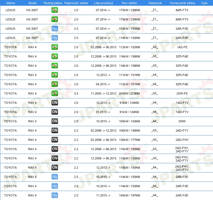The image size is (213, 200).
Task: Click the Marka column header
Action: [11, 3]
